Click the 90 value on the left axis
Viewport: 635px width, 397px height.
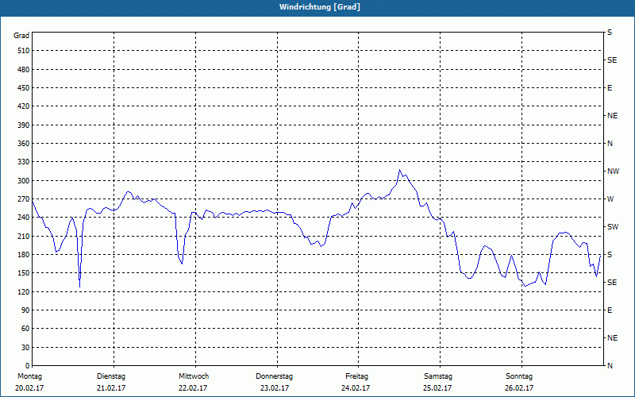pos(25,310)
